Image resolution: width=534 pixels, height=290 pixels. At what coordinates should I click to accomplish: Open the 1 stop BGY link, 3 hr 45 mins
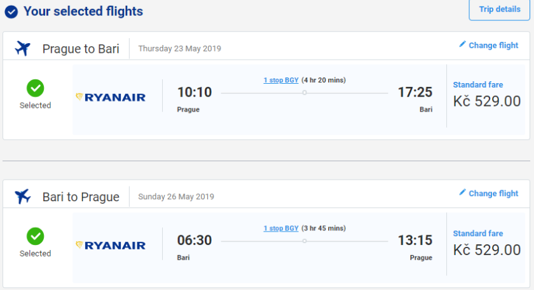coord(281,228)
